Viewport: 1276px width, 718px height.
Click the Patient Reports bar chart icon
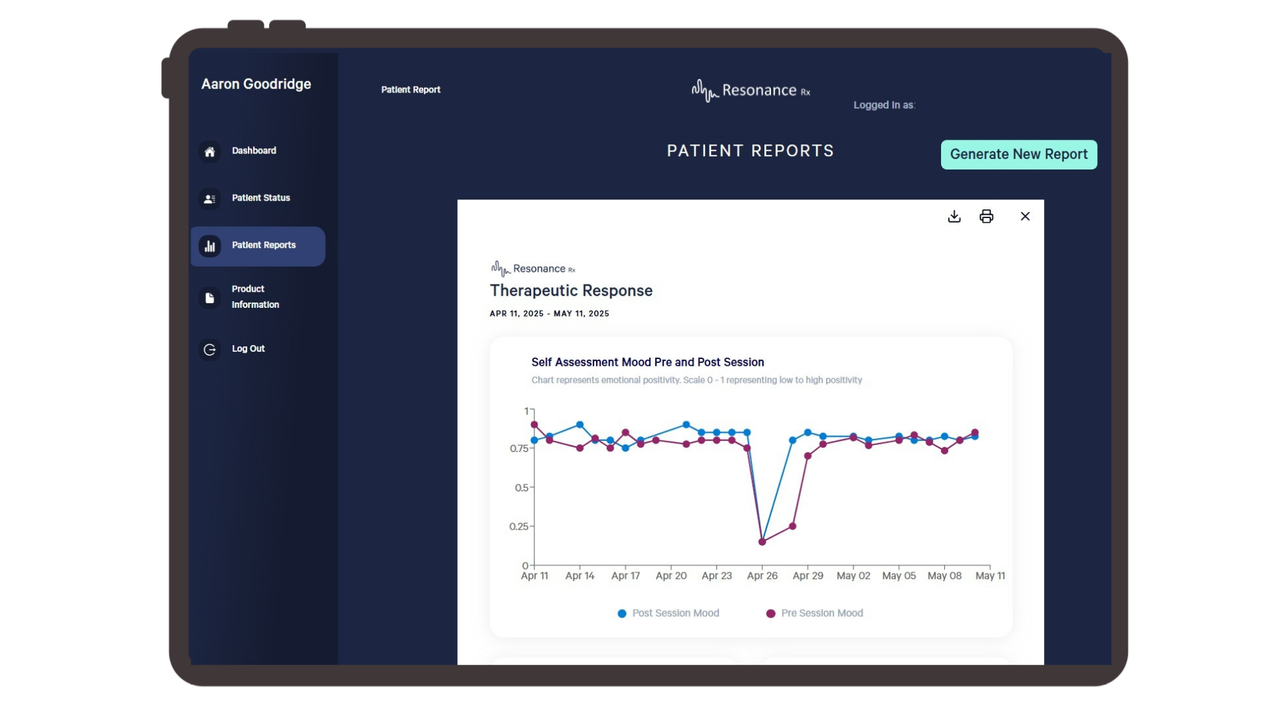click(209, 246)
